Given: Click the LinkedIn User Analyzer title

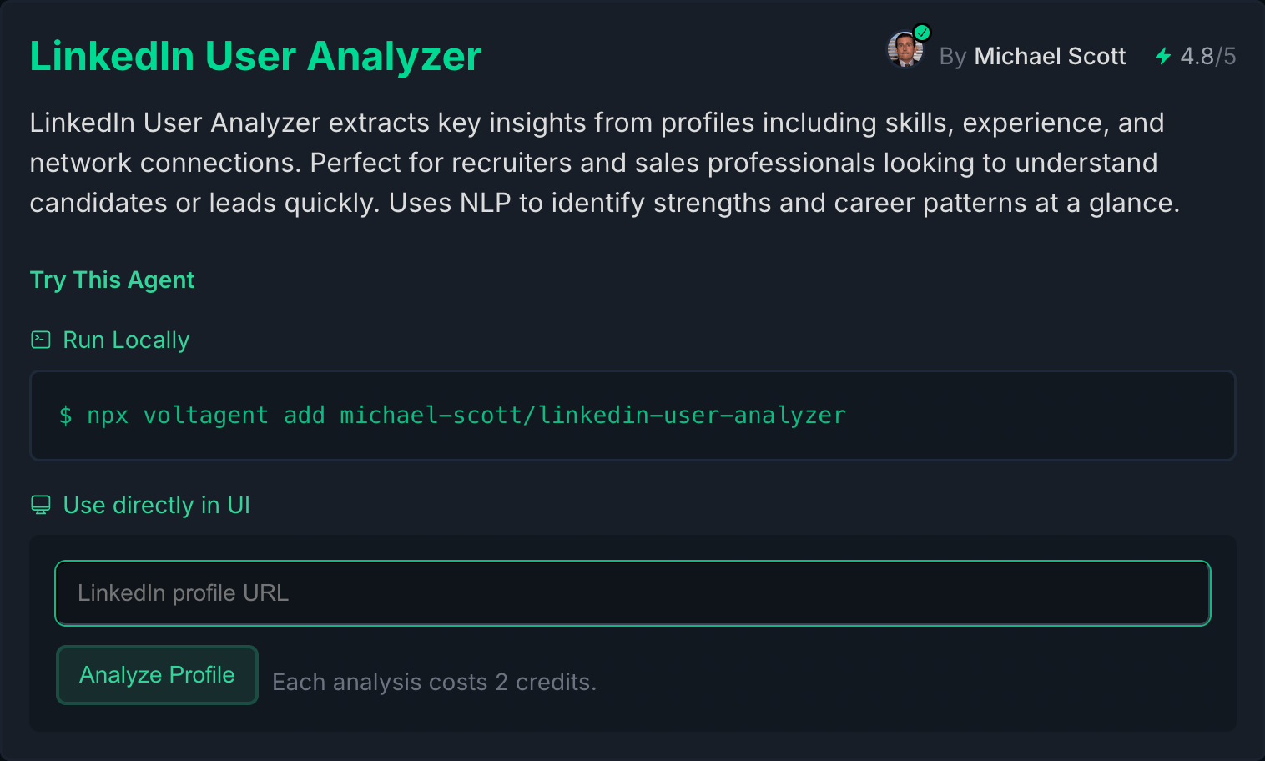Looking at the screenshot, I should click(255, 57).
